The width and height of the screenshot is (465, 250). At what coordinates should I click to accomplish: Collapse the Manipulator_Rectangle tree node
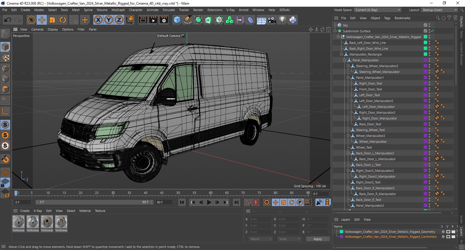341,54
